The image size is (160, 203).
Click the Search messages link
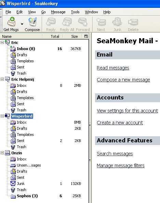tap(115, 154)
